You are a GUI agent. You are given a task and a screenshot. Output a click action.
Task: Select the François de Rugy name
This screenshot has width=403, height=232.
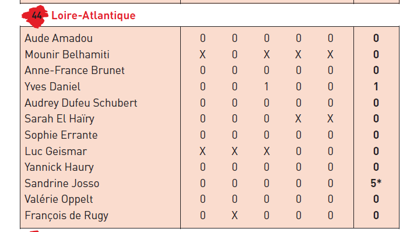pyautogui.click(x=66, y=216)
